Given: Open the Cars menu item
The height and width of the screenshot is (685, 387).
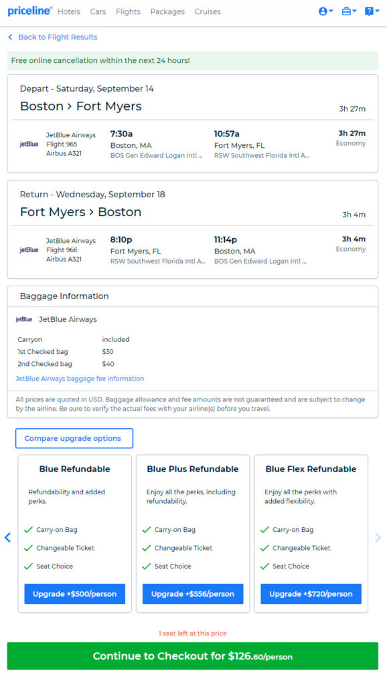Looking at the screenshot, I should coord(98,12).
